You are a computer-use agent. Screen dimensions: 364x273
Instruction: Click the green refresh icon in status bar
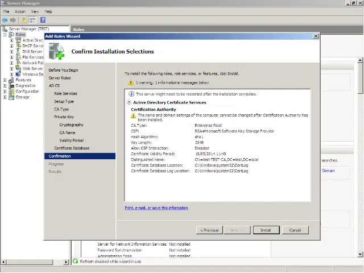point(75,261)
